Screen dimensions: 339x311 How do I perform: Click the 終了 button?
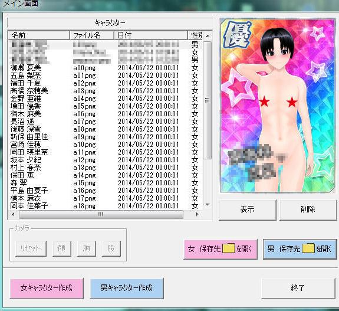(x=298, y=288)
